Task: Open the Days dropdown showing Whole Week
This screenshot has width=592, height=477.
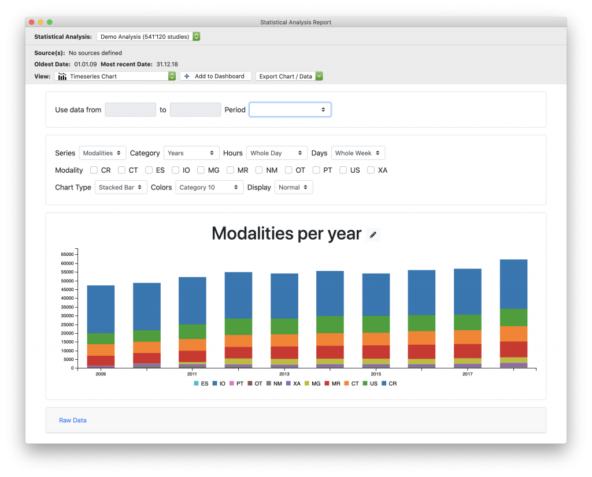Action: pos(358,152)
